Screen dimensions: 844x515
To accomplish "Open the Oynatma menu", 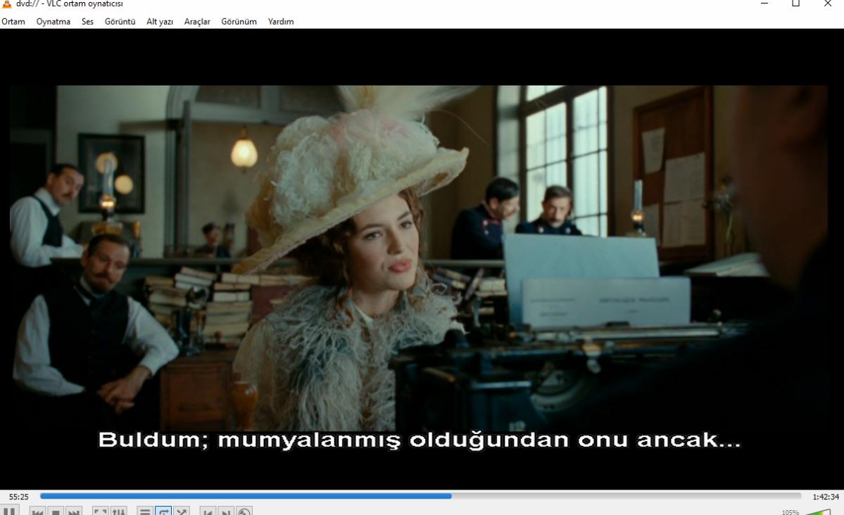I will click(53, 22).
